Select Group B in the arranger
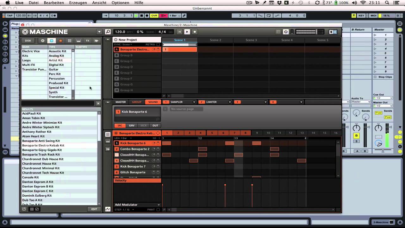405x228 pixels. 137,55
